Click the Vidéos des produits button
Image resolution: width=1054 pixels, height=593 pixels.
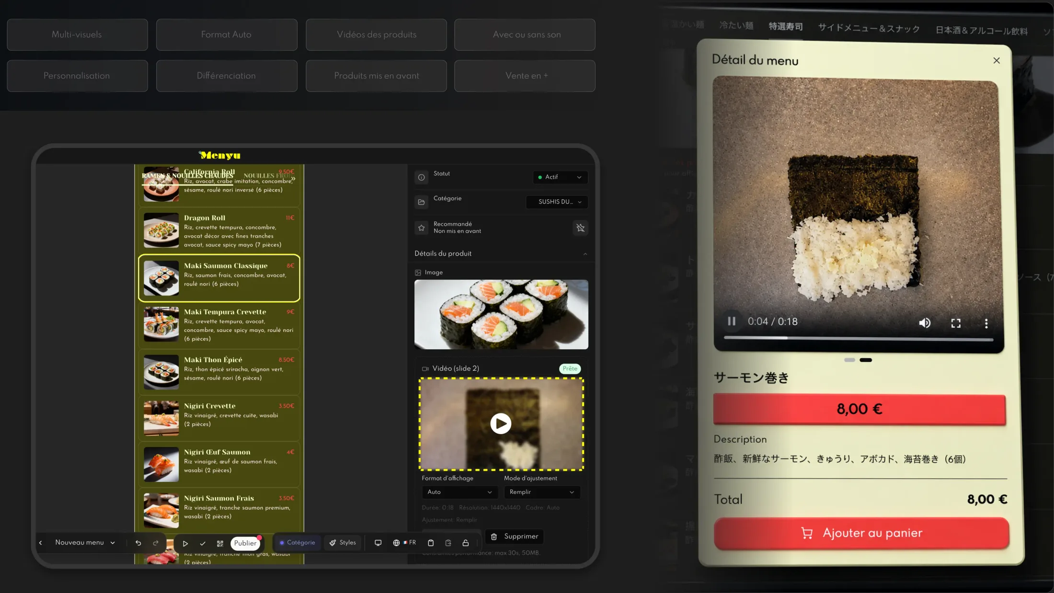point(376,34)
